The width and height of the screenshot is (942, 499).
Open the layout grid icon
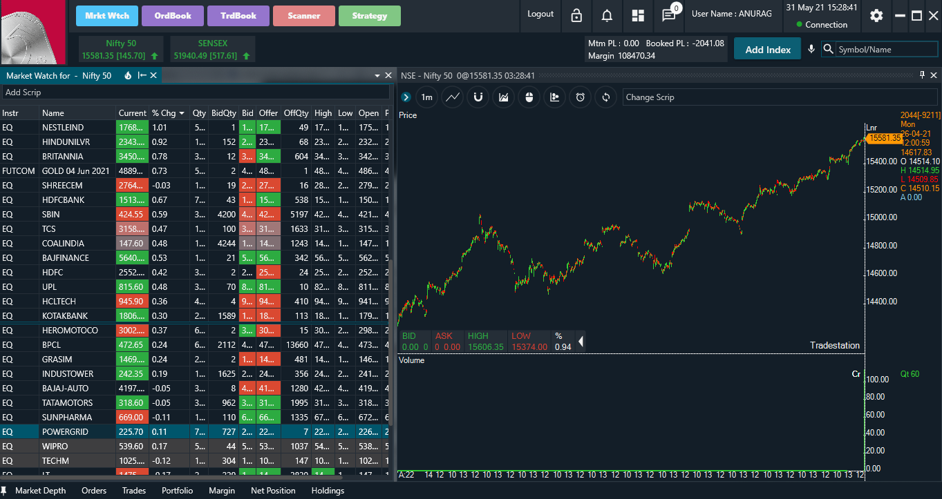pyautogui.click(x=637, y=15)
